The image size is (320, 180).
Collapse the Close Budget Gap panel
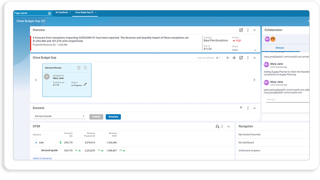pos(254,58)
